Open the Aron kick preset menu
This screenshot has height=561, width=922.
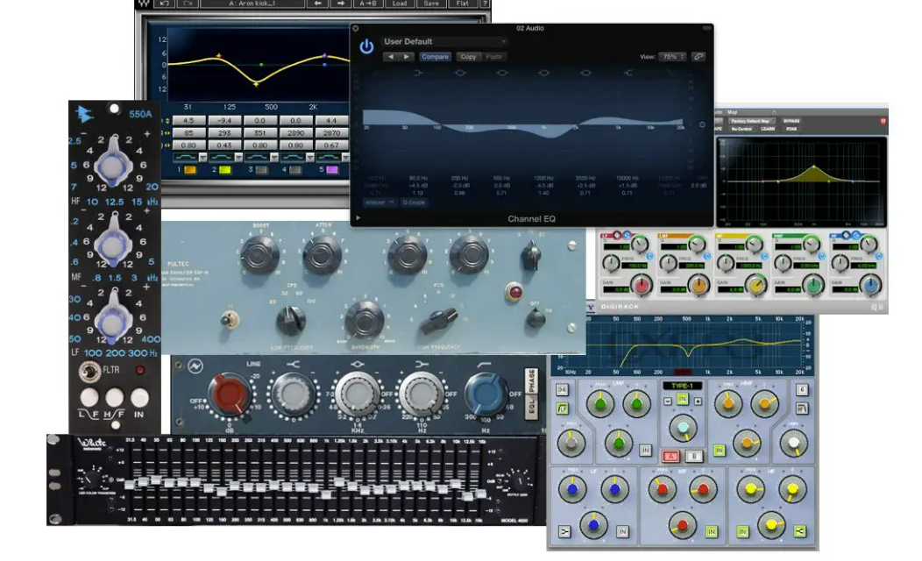pos(252,4)
